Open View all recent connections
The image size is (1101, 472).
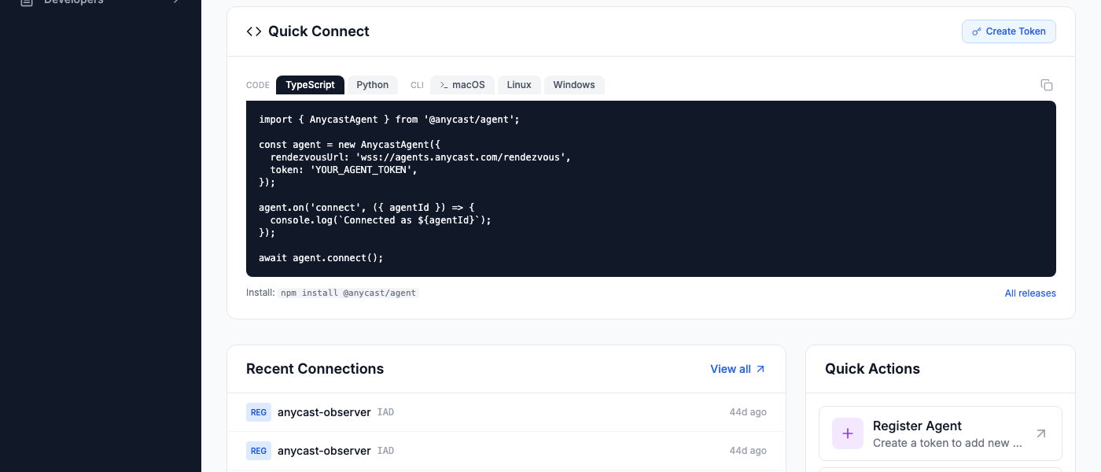tap(738, 369)
